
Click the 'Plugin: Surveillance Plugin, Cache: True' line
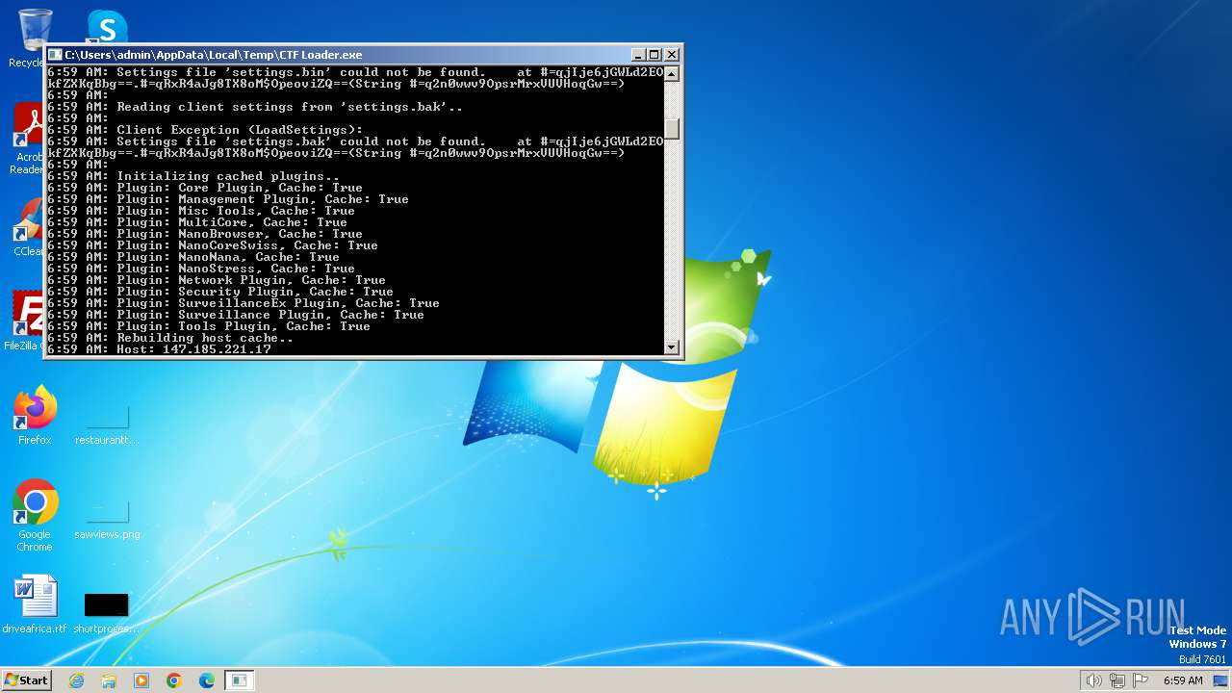236,315
